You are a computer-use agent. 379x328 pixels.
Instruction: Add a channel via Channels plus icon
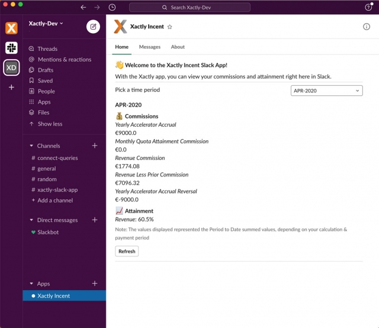coord(95,146)
